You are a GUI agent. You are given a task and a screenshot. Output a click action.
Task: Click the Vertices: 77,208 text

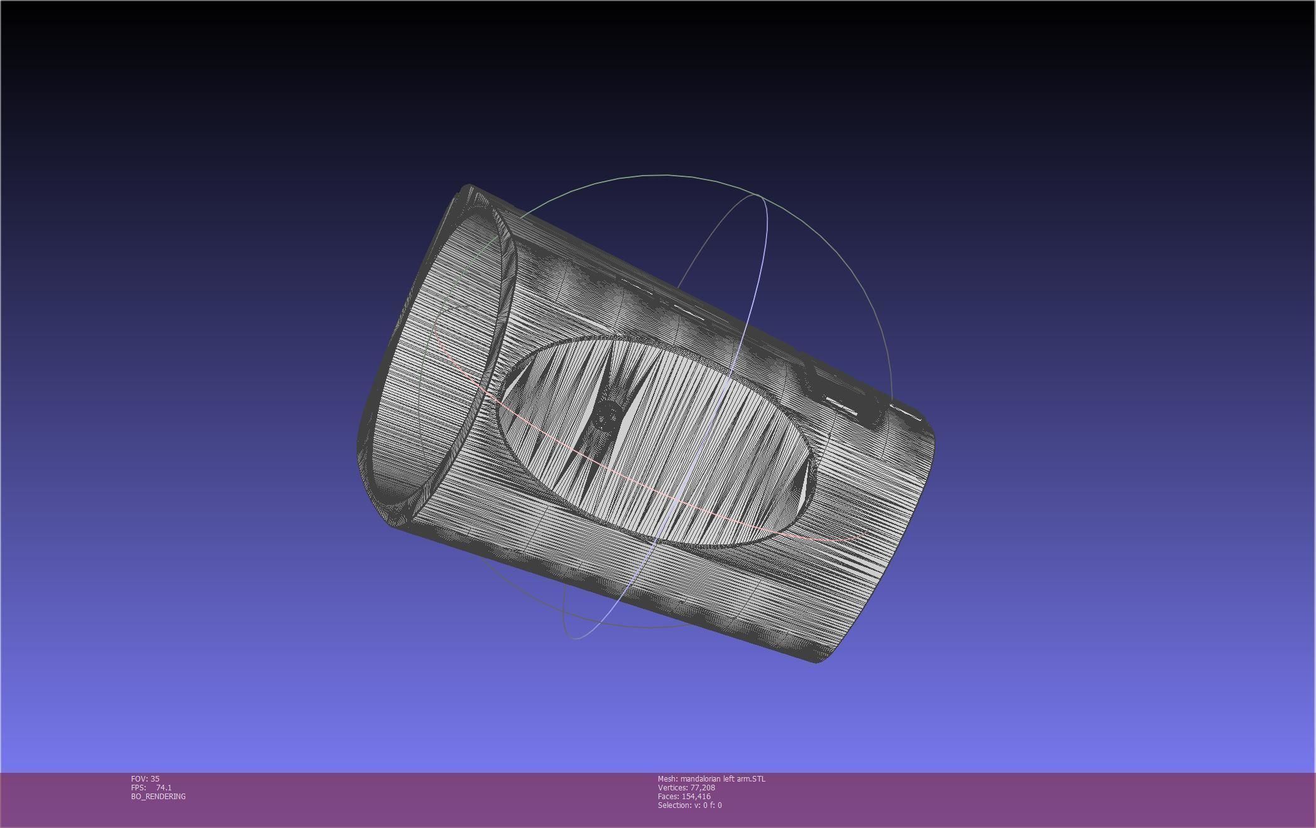coord(686,787)
